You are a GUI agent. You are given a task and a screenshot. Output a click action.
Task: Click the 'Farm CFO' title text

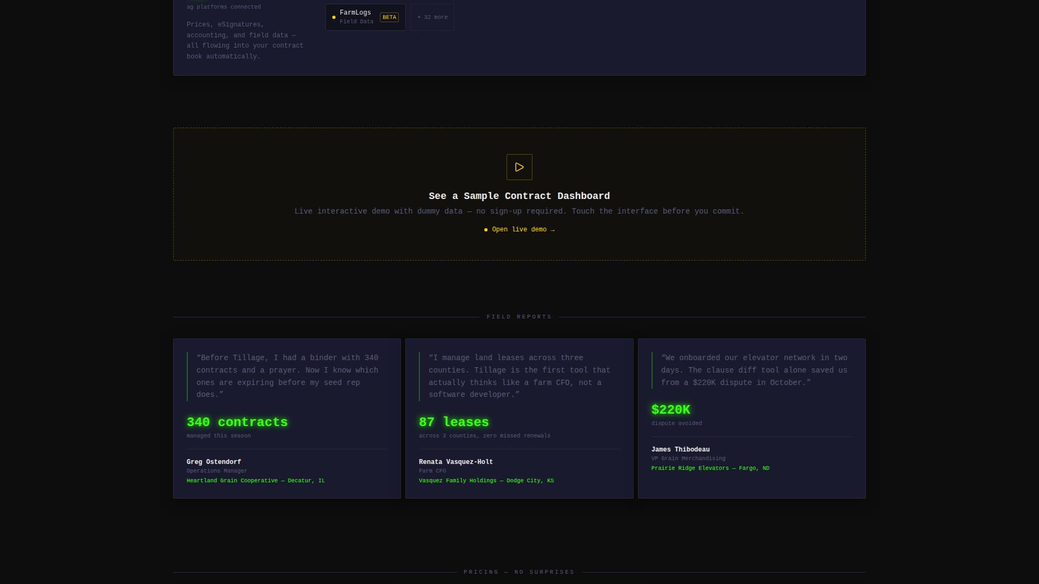(432, 471)
